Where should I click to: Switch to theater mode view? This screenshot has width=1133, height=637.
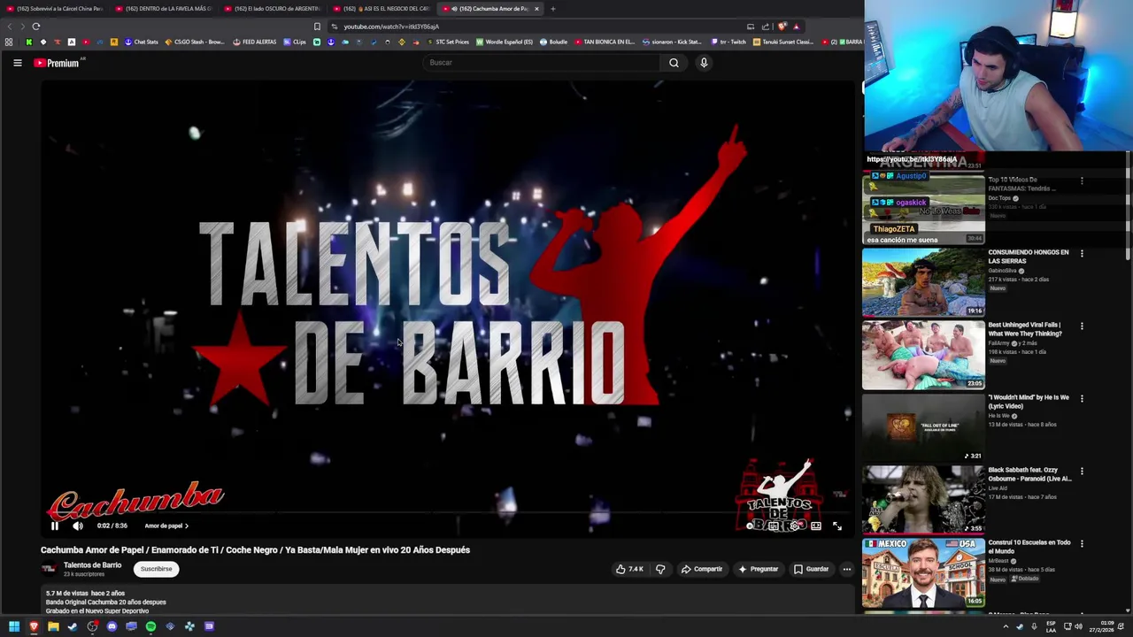pyautogui.click(x=816, y=526)
